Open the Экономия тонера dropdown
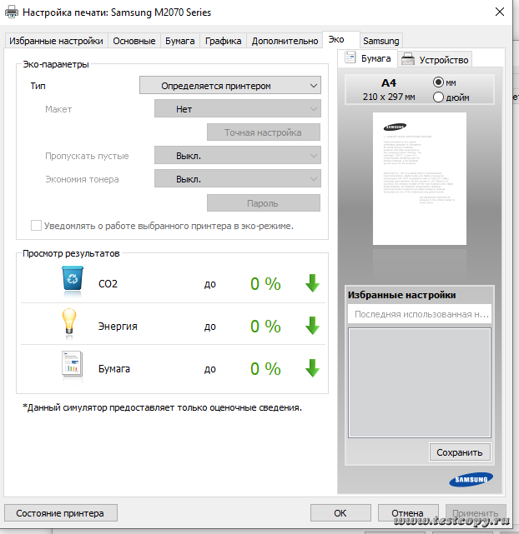Screen dimensions: 519x534 pos(237,179)
